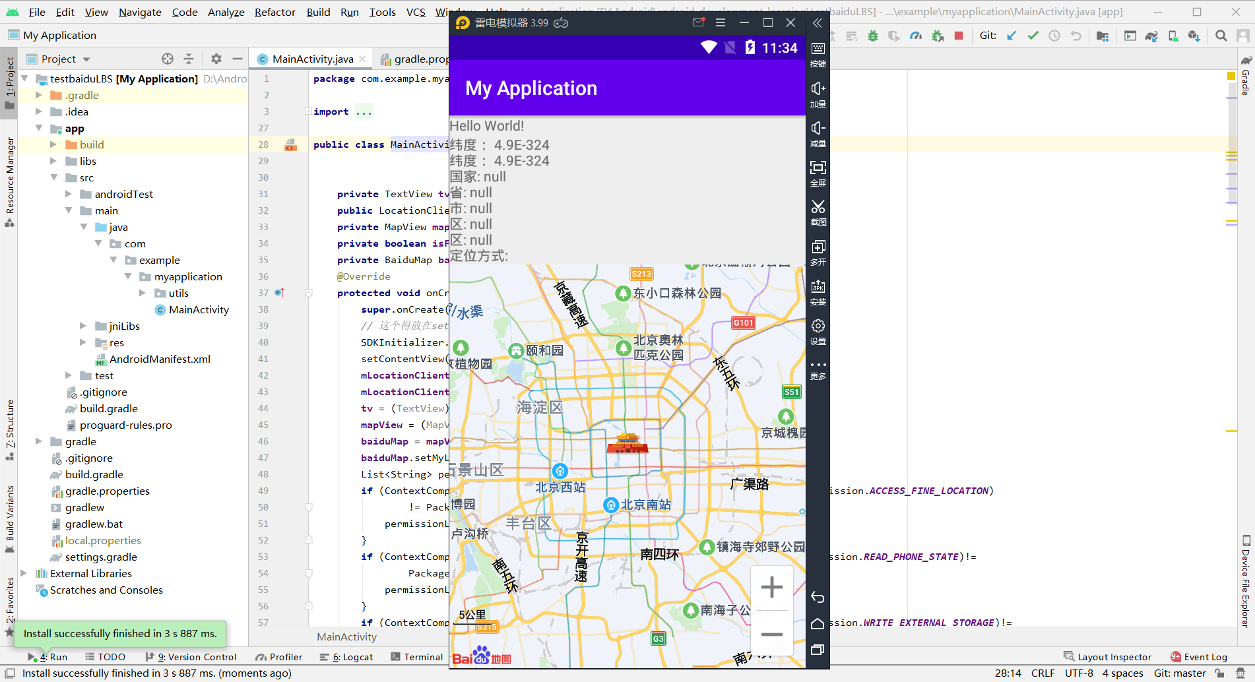Expand the jniLibs folder arrow

point(83,326)
